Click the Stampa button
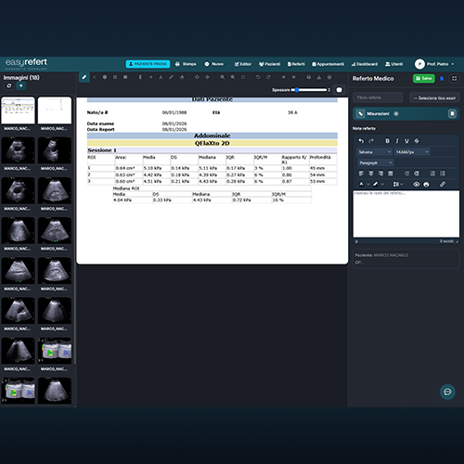464x464 pixels. tap(186, 64)
